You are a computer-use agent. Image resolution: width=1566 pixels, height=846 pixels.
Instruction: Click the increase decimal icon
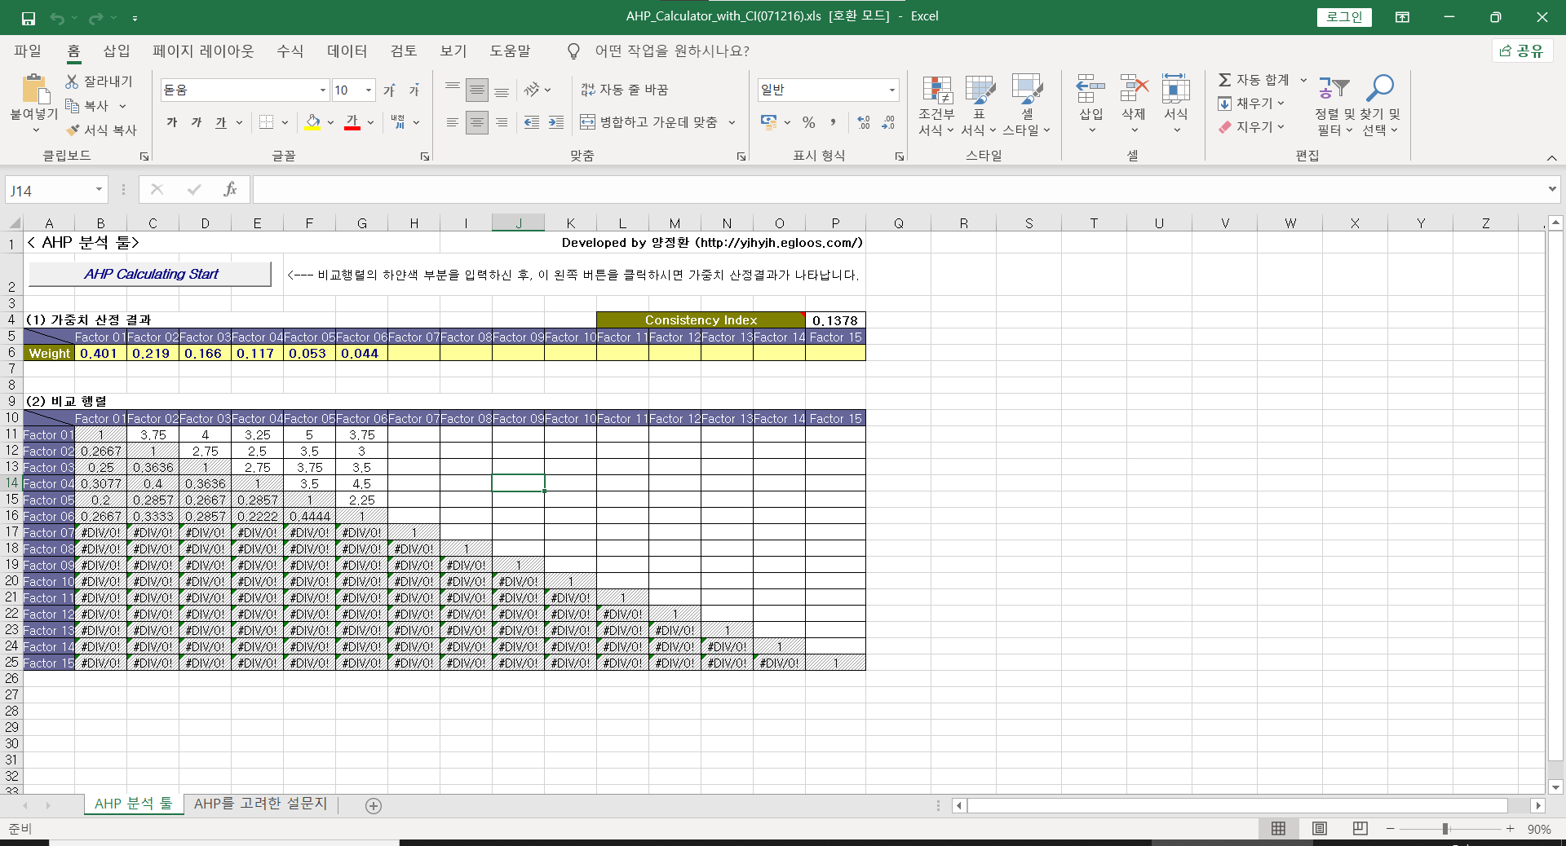pos(864,122)
